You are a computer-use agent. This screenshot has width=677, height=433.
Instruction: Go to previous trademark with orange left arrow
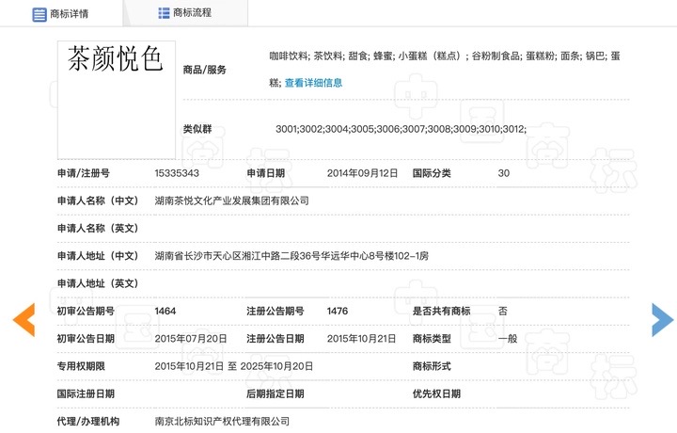[23, 320]
